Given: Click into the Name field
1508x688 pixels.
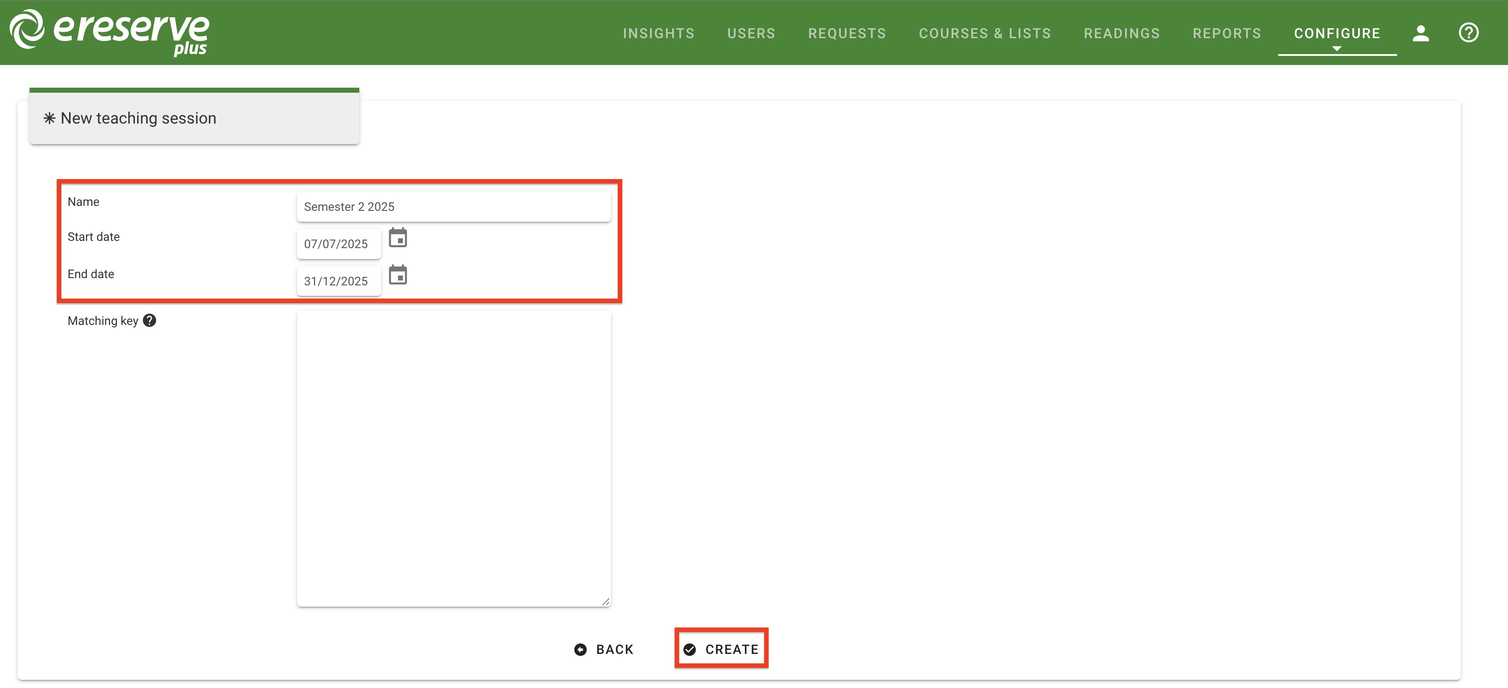Looking at the screenshot, I should point(453,207).
